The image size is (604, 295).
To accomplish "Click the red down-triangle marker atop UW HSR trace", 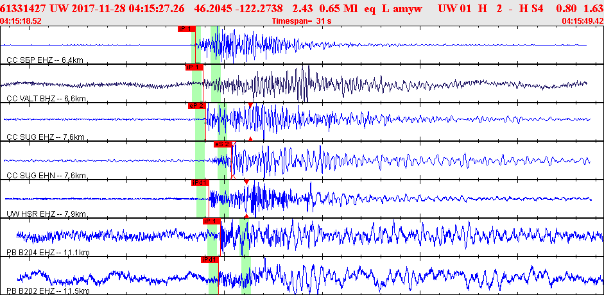I will click(246, 182).
